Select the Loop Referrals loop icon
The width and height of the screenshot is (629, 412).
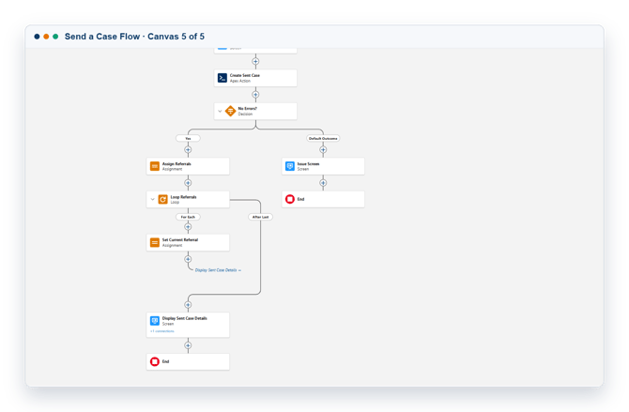point(162,199)
